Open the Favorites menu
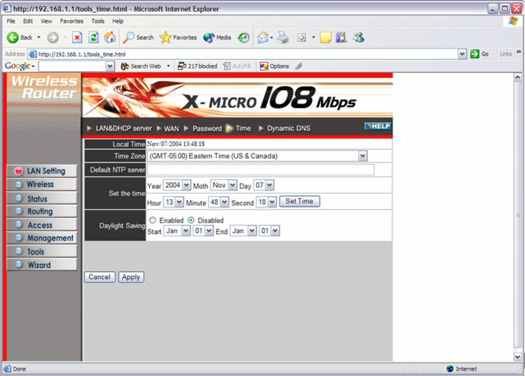 [x=72, y=21]
